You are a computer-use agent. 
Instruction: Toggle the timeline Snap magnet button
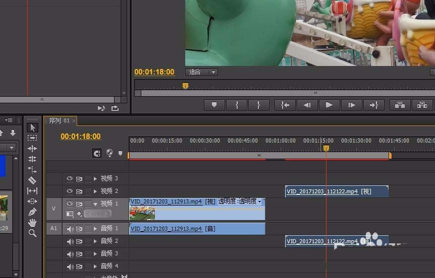97,153
